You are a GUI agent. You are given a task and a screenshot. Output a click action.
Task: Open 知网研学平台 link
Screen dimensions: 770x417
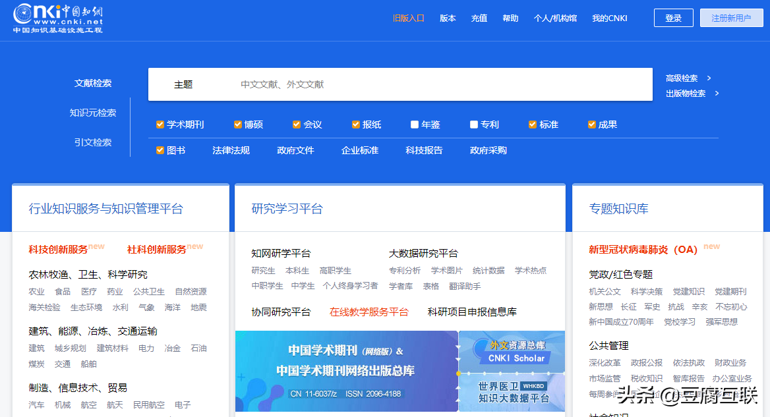click(281, 253)
